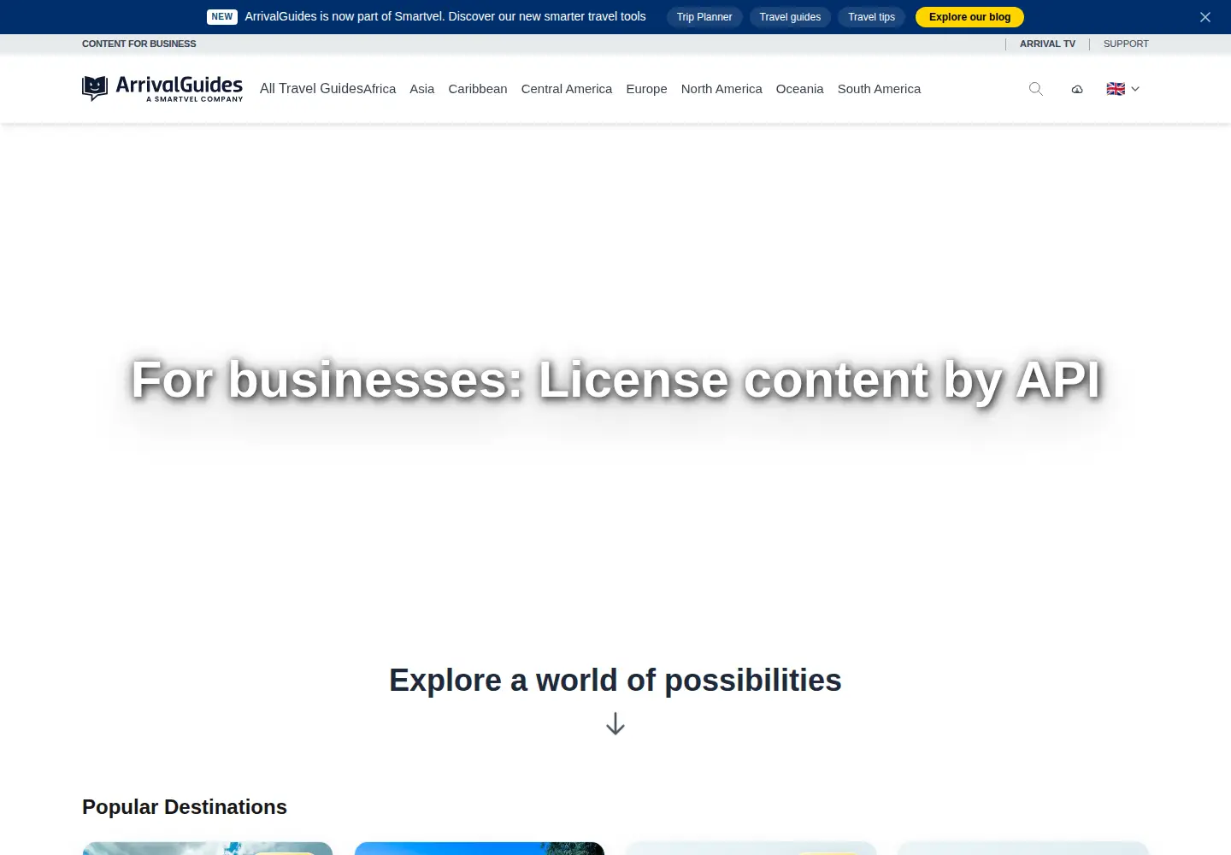1231x855 pixels.
Task: Open Content for Business link
Action: pos(139,44)
